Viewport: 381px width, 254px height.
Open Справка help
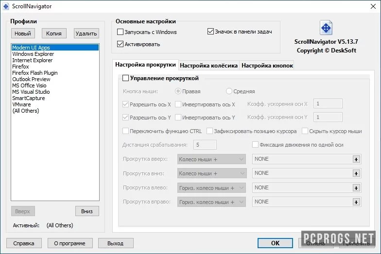[x=24, y=243]
